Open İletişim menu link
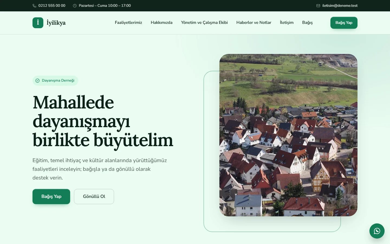The height and width of the screenshot is (244, 390). (x=287, y=23)
